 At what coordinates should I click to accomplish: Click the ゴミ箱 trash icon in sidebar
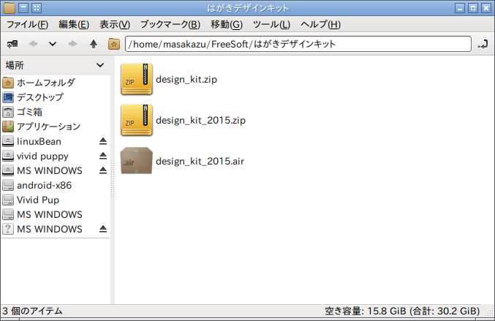(x=8, y=112)
